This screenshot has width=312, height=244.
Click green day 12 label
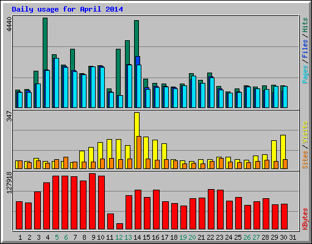(x=119, y=237)
